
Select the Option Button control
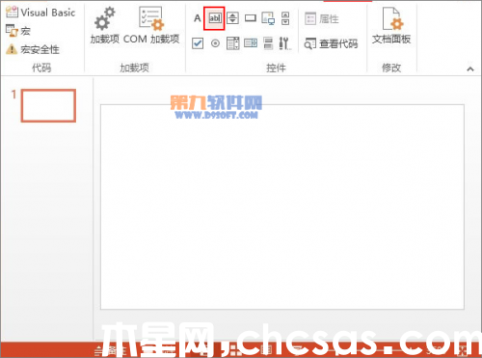215,43
